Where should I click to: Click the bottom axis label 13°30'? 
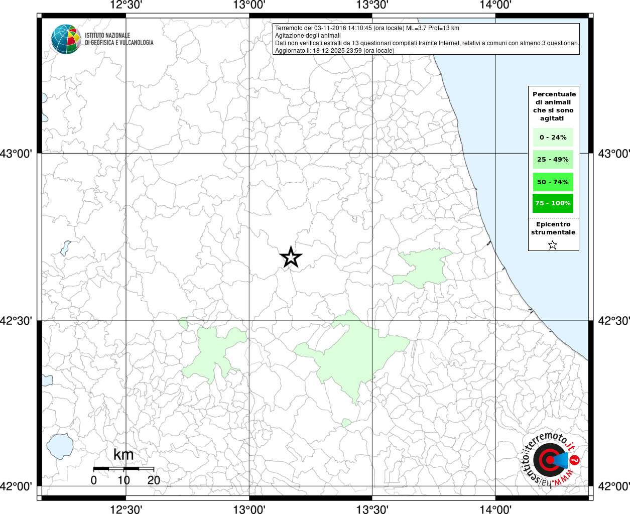372,509
